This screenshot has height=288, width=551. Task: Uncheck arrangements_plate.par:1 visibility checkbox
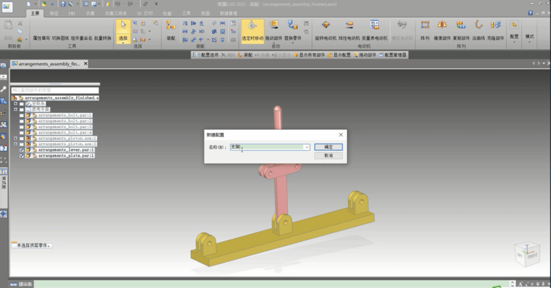click(23, 156)
